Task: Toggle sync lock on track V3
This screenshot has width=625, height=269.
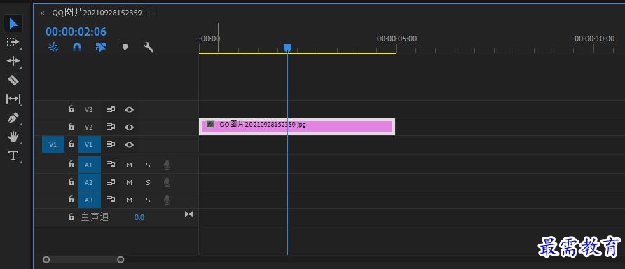Action: click(x=111, y=109)
